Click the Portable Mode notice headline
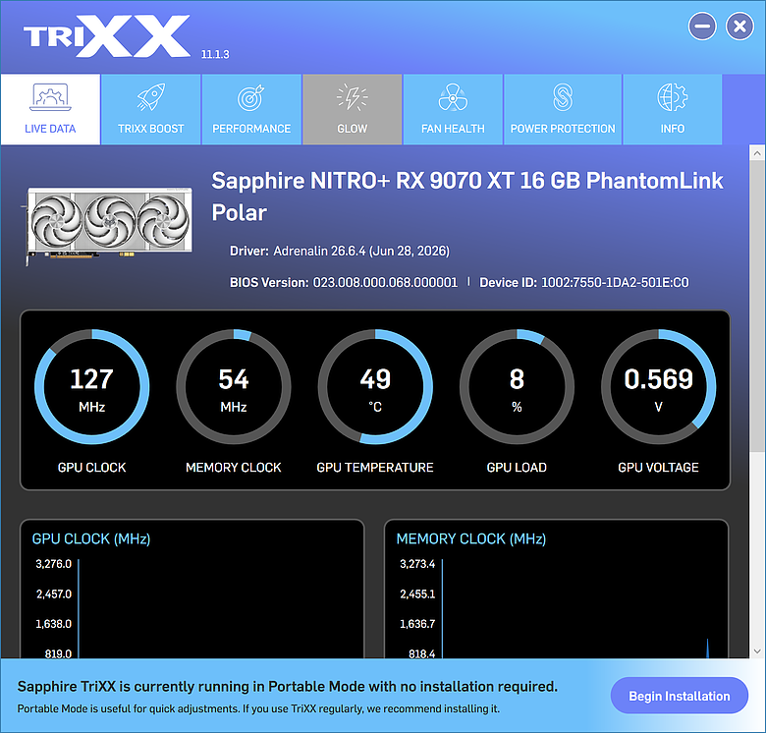The image size is (766, 733). click(x=287, y=687)
